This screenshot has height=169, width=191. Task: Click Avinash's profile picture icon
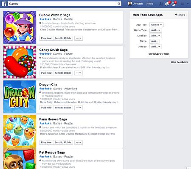[x=130, y=3]
